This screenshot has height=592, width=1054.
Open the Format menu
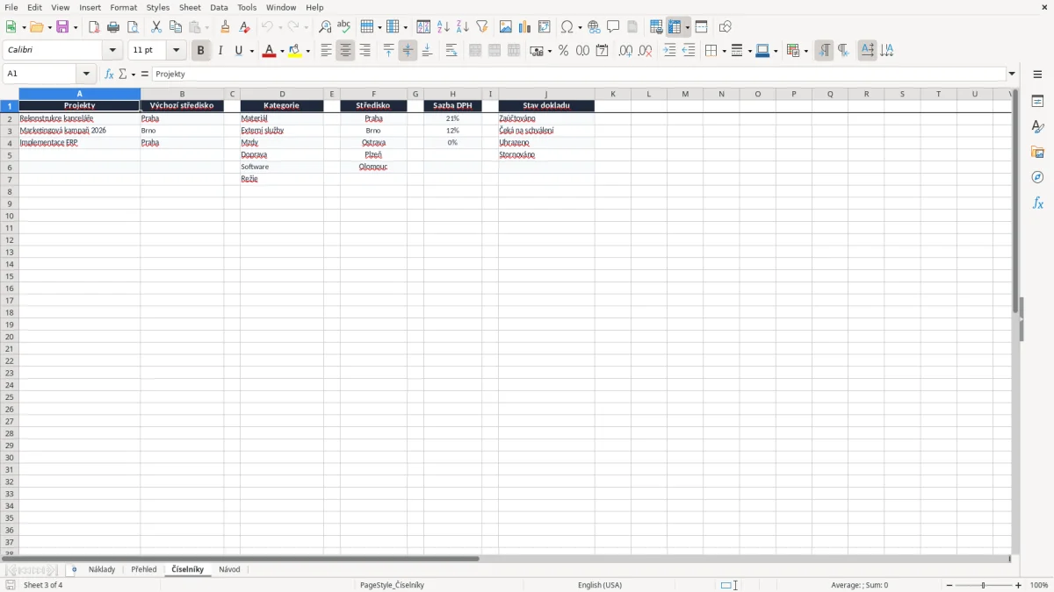(x=124, y=7)
